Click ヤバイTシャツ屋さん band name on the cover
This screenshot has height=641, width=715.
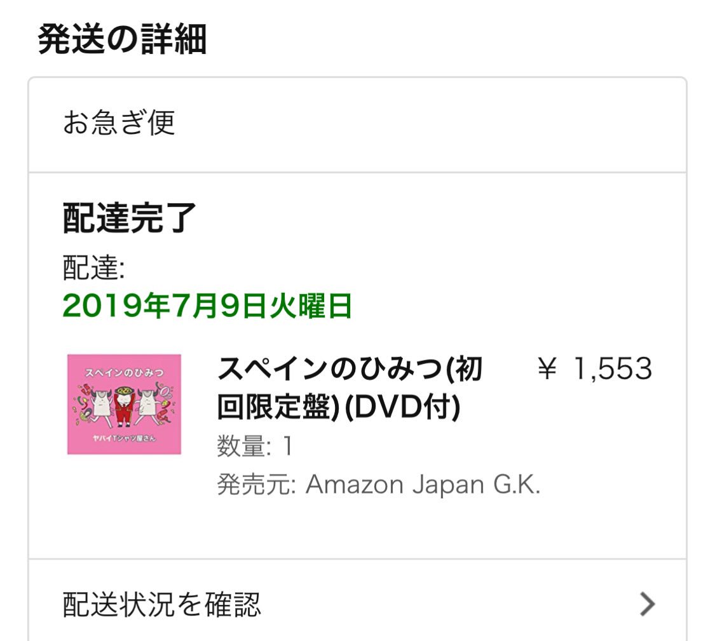(x=124, y=438)
